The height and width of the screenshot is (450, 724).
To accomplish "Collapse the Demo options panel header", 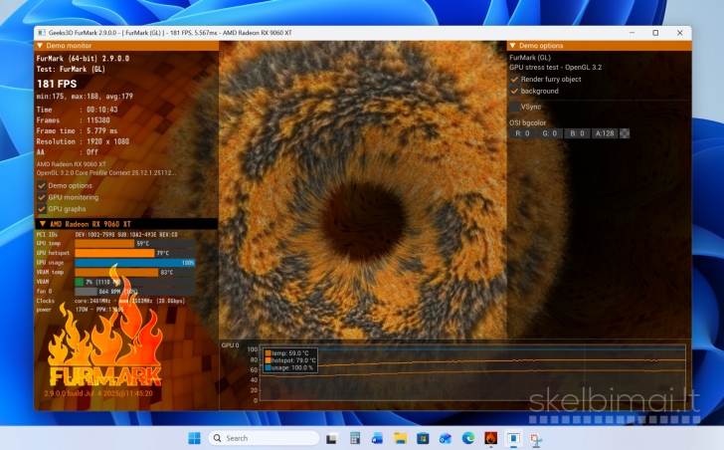I will (513, 46).
